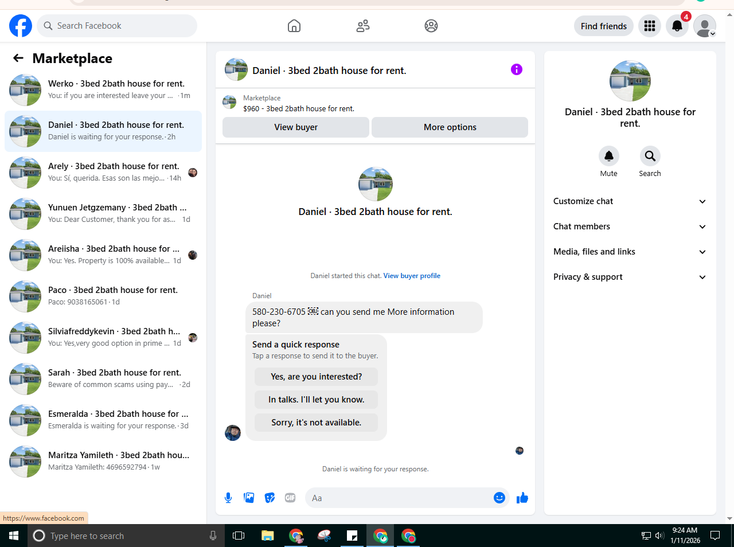Expand Chat members section

pyautogui.click(x=630, y=226)
